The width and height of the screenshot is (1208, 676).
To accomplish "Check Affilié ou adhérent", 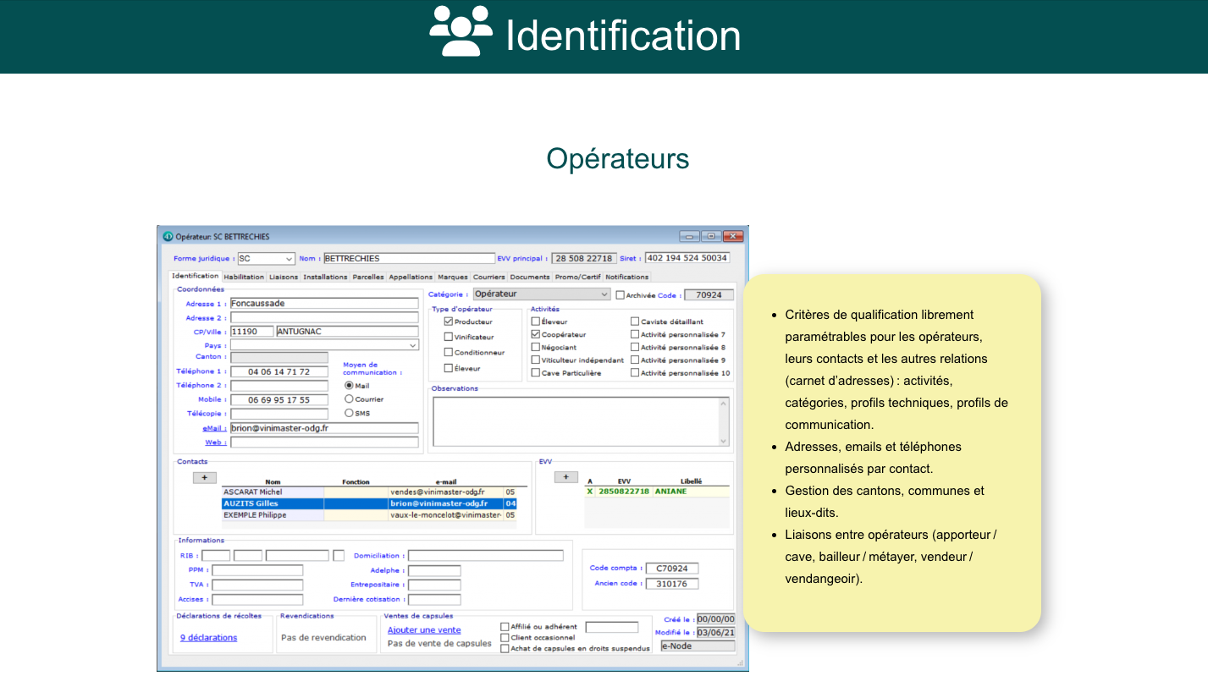I will (x=505, y=627).
